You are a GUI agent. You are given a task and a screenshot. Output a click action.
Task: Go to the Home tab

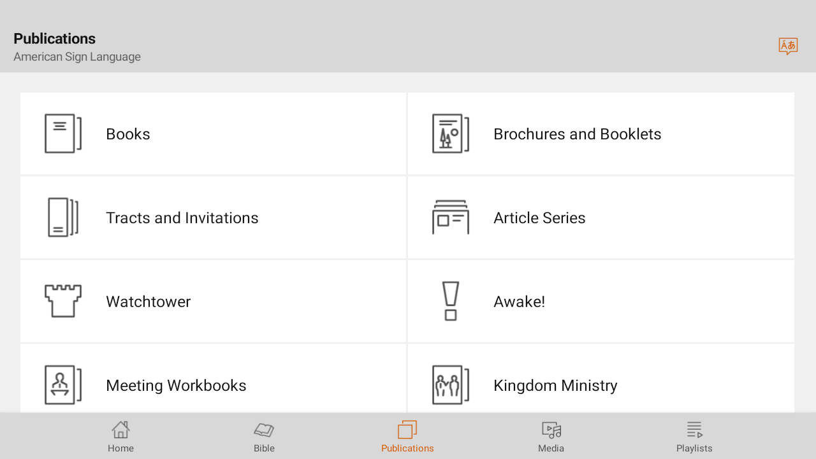(x=120, y=437)
